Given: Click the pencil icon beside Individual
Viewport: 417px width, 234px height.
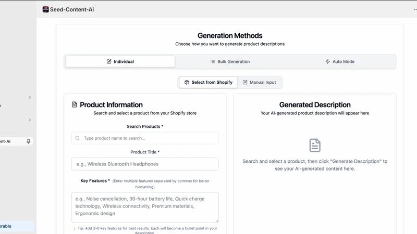Looking at the screenshot, I should pyautogui.click(x=109, y=61).
